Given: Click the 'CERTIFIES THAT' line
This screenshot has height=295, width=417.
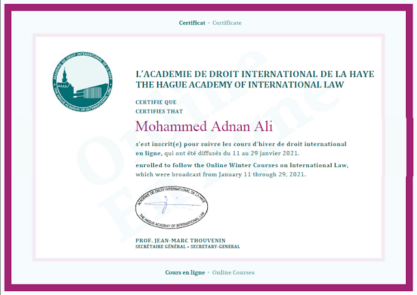Looking at the screenshot, I should pos(159,112).
